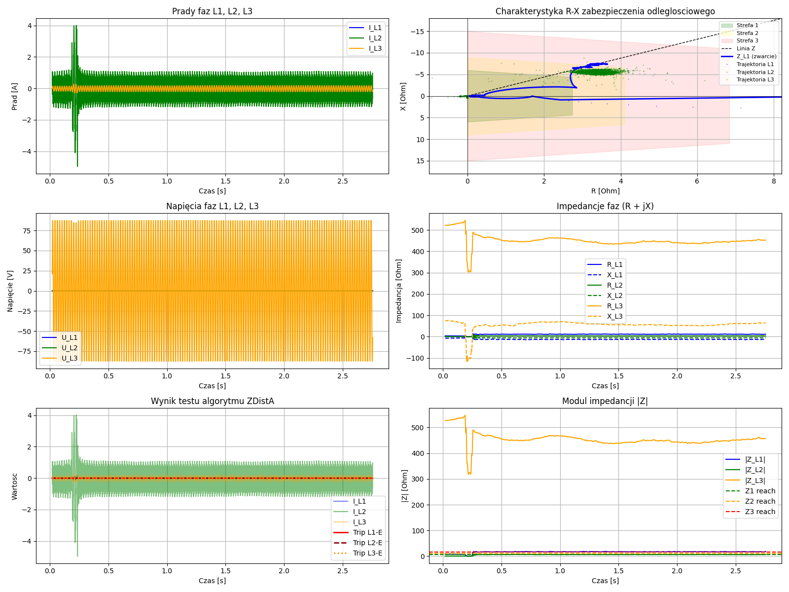
Task: Click the 'R [Ohm]' x-axis label
Action: click(605, 191)
